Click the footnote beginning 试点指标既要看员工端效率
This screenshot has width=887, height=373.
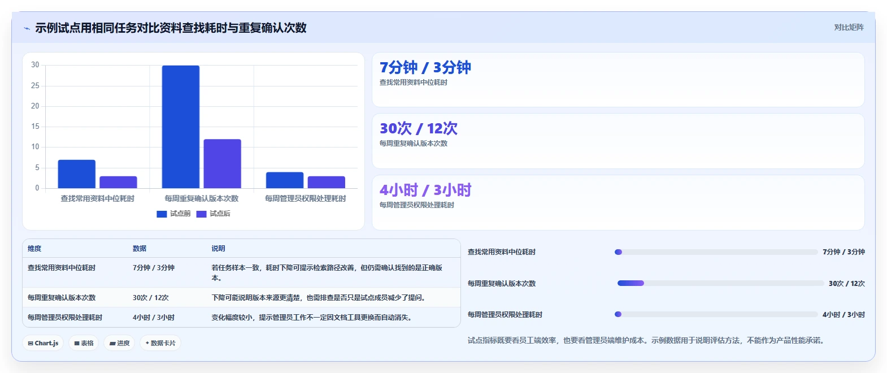tap(647, 341)
